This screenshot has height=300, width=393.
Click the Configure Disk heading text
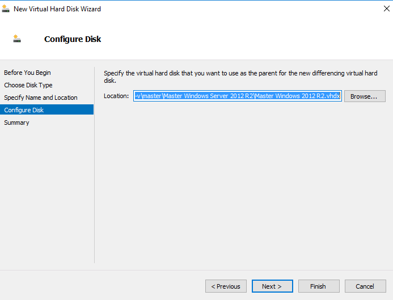[73, 39]
